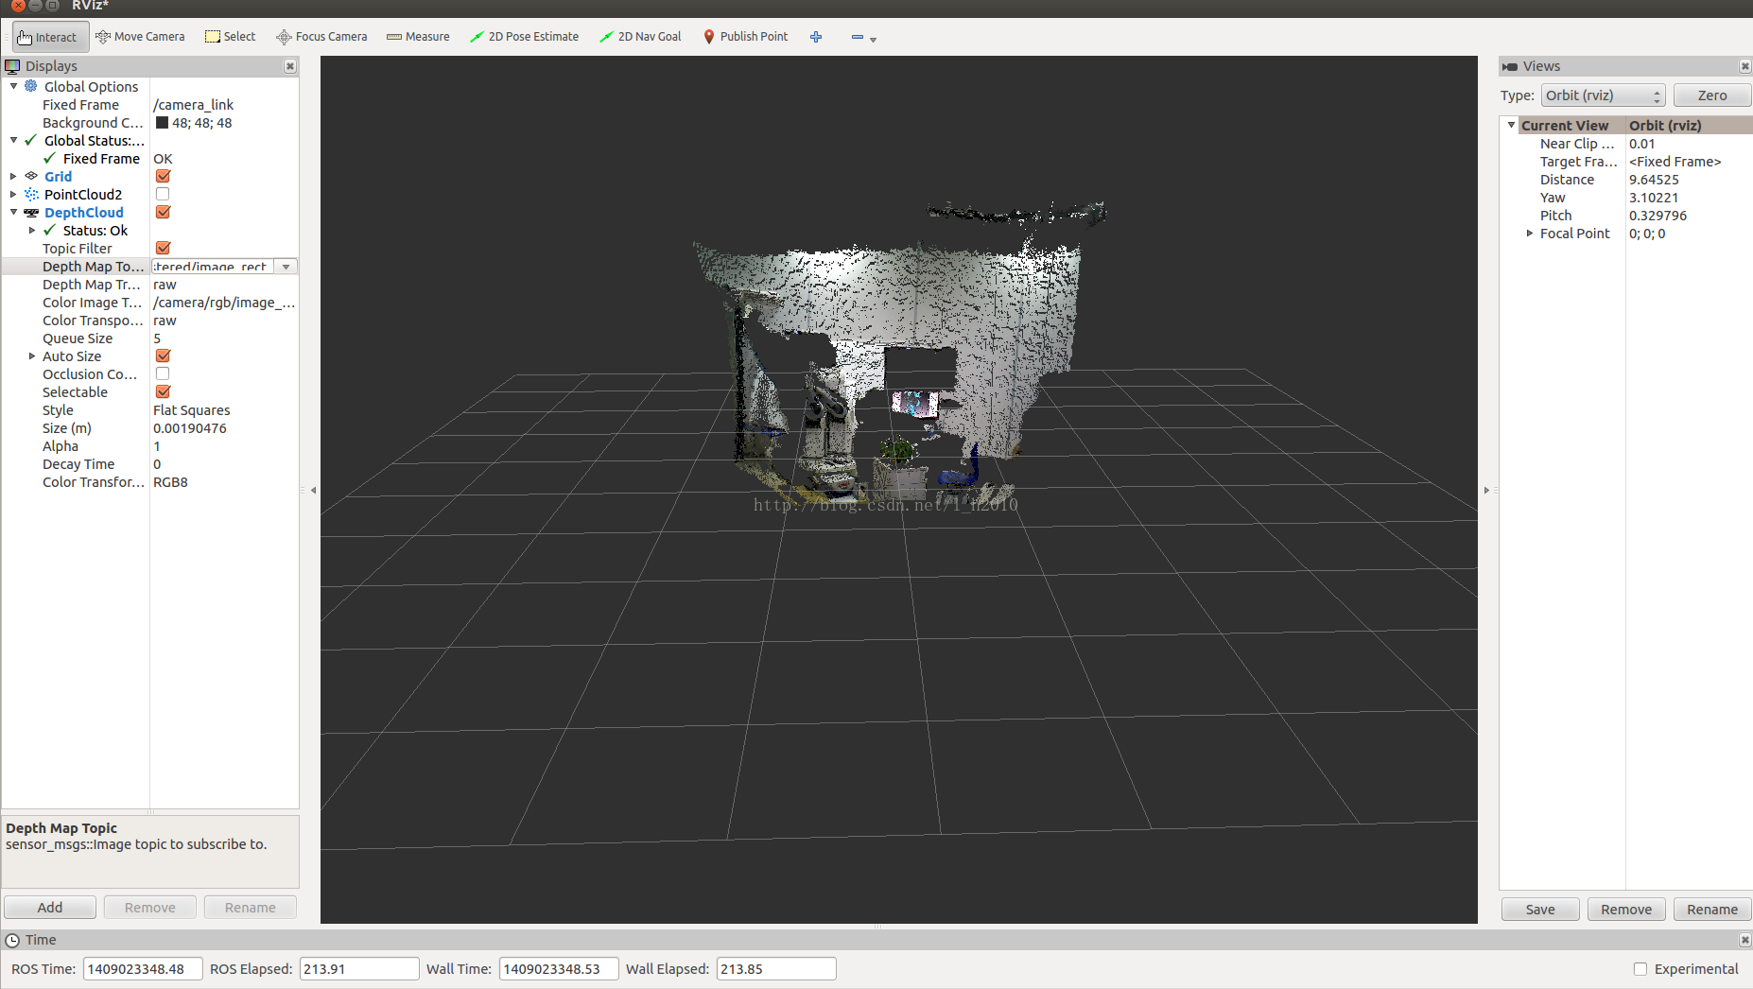Choose the Select tool in toolbar

click(230, 37)
